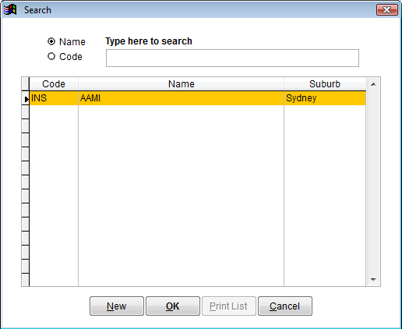
Task: Dismiss dialog with Cancel button
Action: [x=285, y=306]
